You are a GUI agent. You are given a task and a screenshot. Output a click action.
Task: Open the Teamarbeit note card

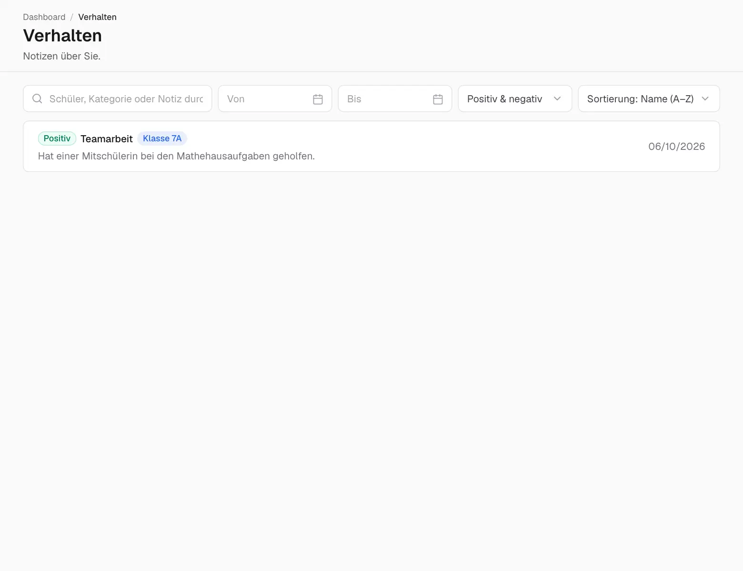tap(371, 146)
